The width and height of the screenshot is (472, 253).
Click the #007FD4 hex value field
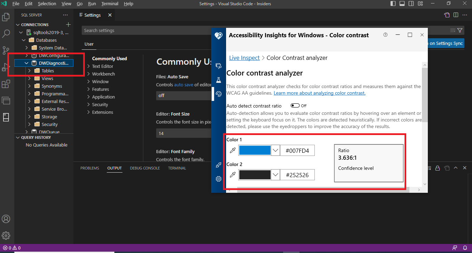297,150
